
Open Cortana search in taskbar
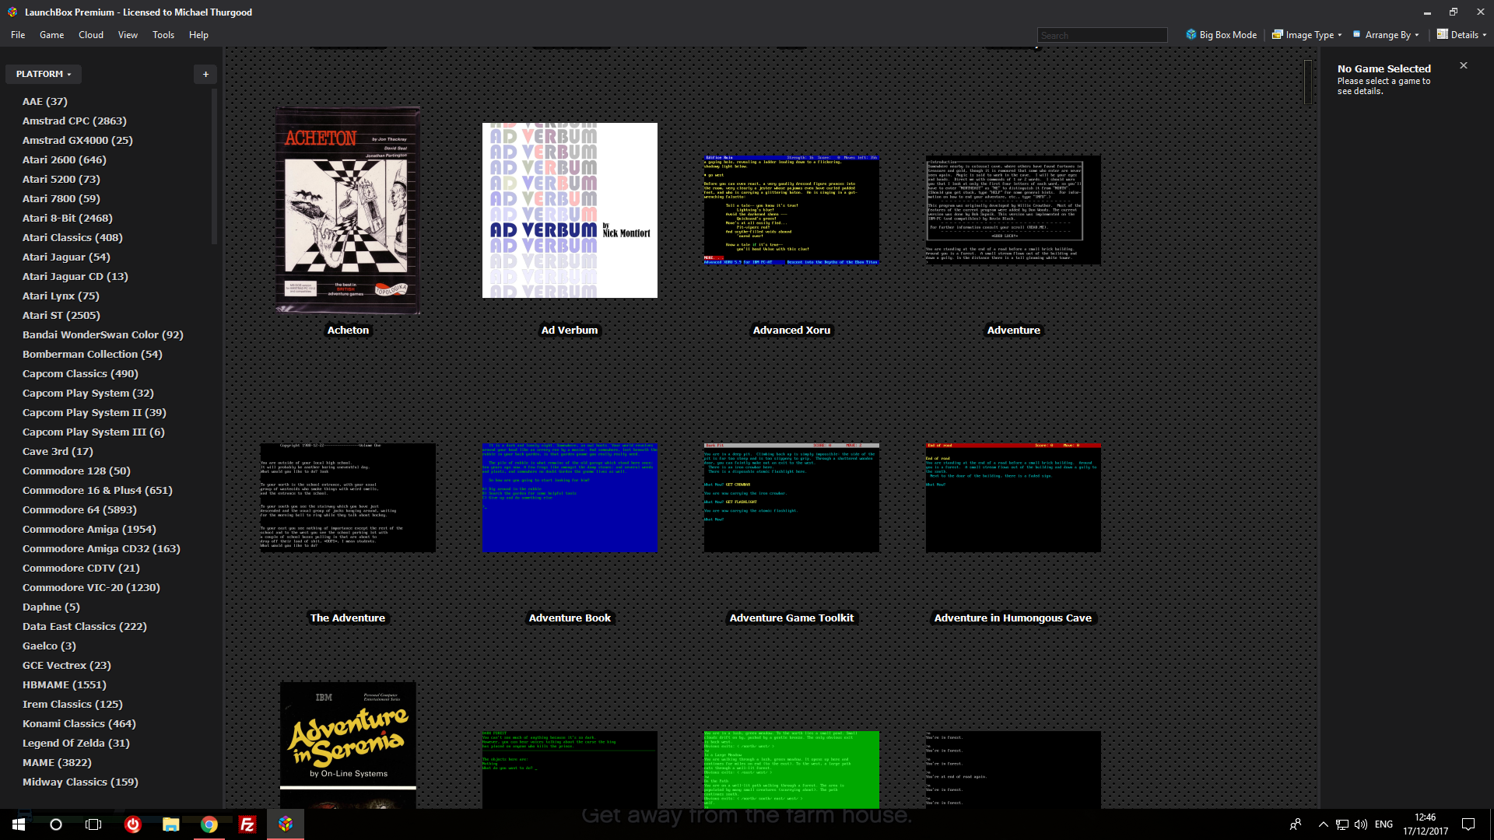(56, 824)
